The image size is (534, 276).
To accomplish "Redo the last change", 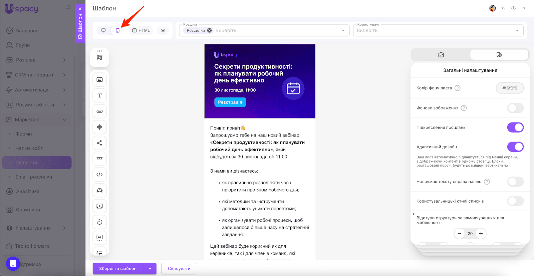I will pyautogui.click(x=523, y=8).
